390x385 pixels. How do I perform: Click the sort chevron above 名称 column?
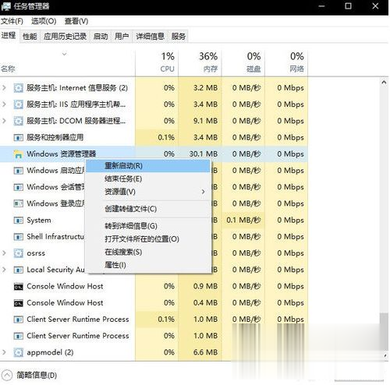tap(65, 54)
